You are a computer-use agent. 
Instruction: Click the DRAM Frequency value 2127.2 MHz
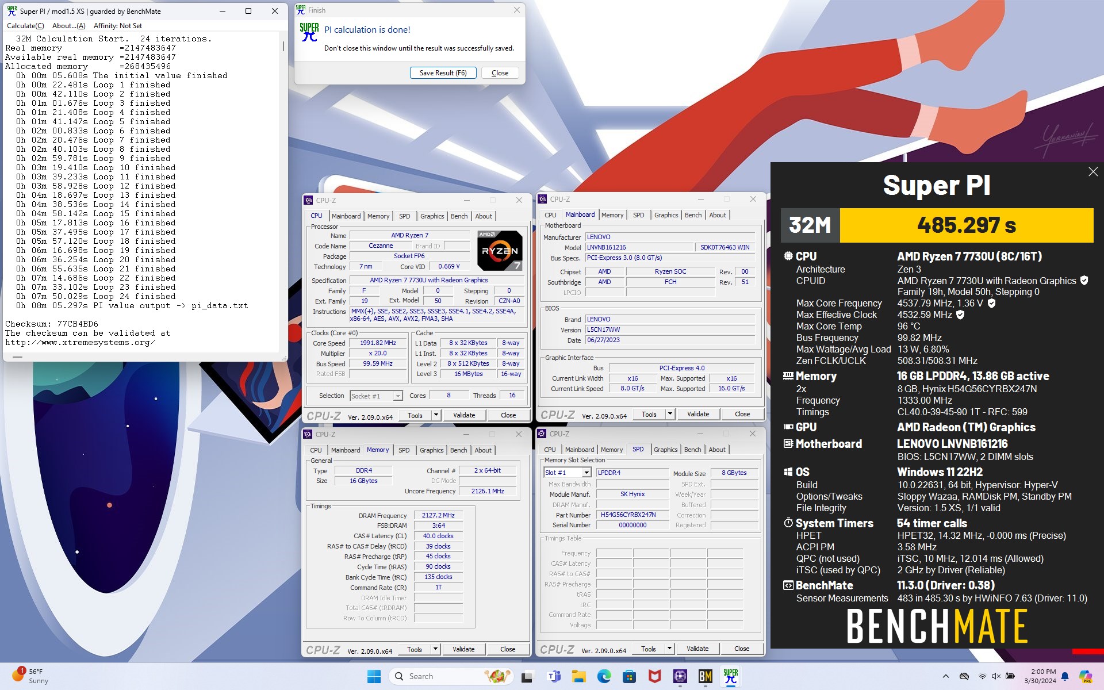pos(438,516)
